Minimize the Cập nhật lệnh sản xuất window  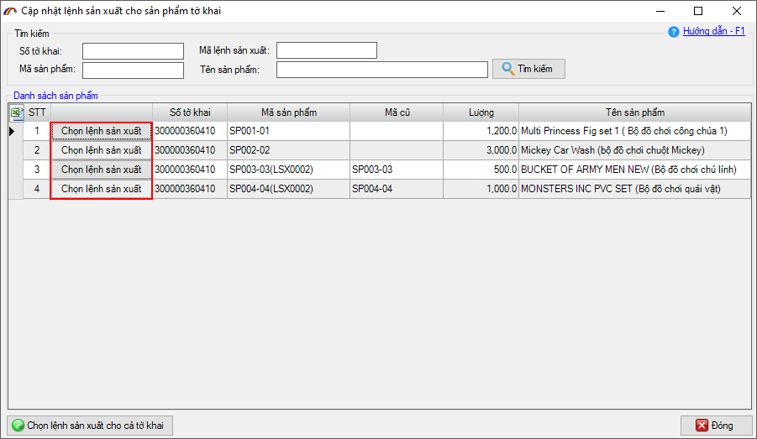660,11
